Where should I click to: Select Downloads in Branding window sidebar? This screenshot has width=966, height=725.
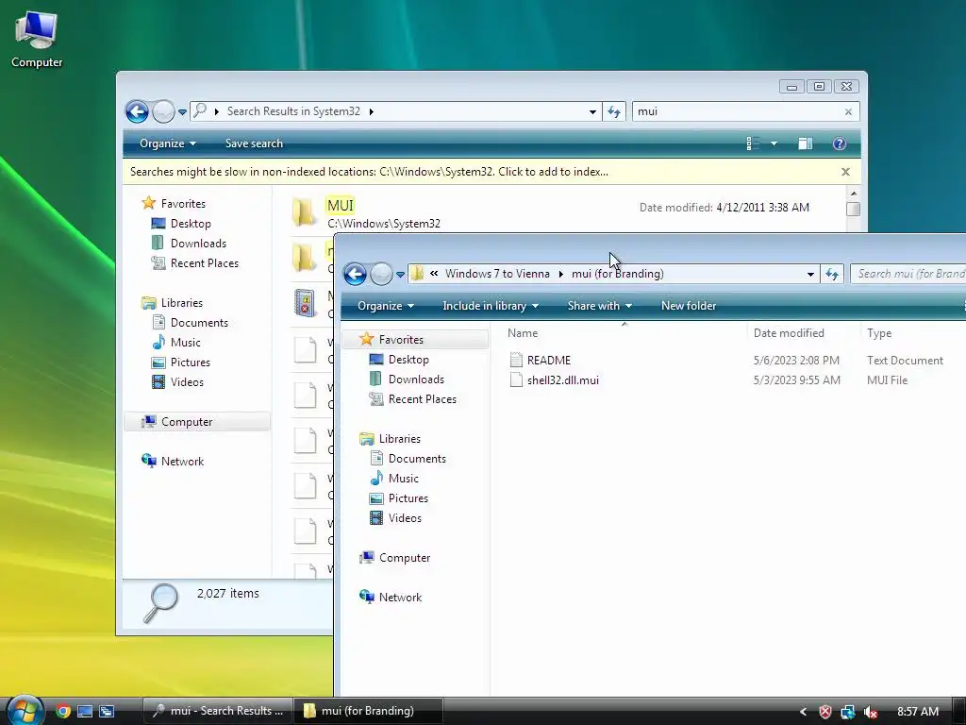[415, 379]
